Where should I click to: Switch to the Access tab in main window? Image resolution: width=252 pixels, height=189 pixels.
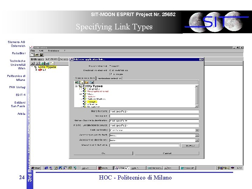coord(64,59)
